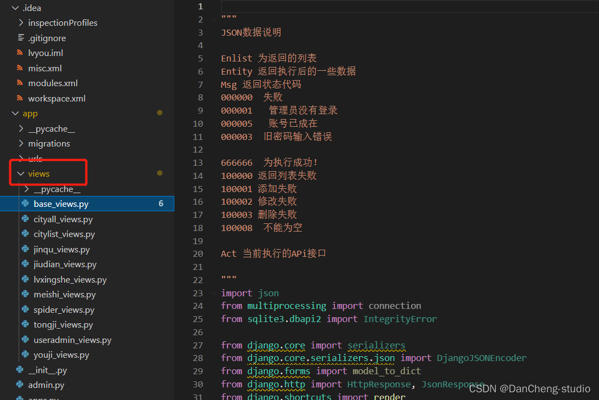
Task: Expand the __pycache__ folder chevron under views
Action: [27, 189]
